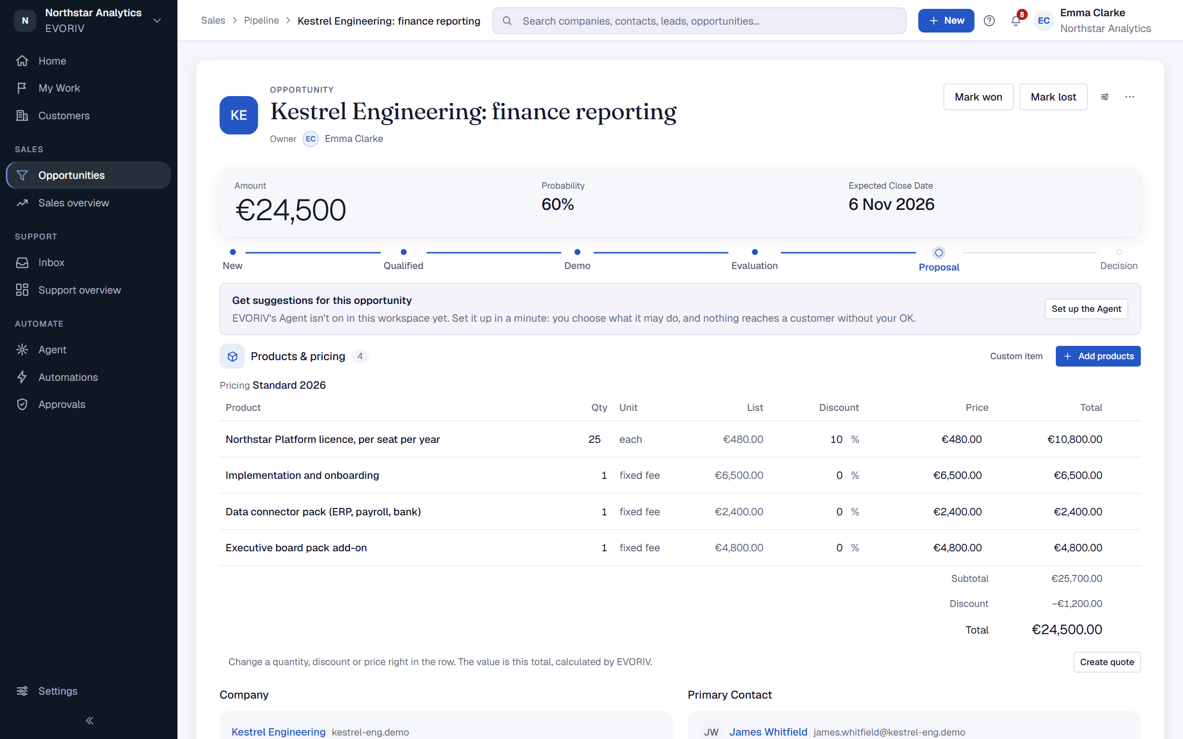This screenshot has width=1183, height=739.
Task: Click the Pipeline breadcrumb
Action: [x=261, y=21]
